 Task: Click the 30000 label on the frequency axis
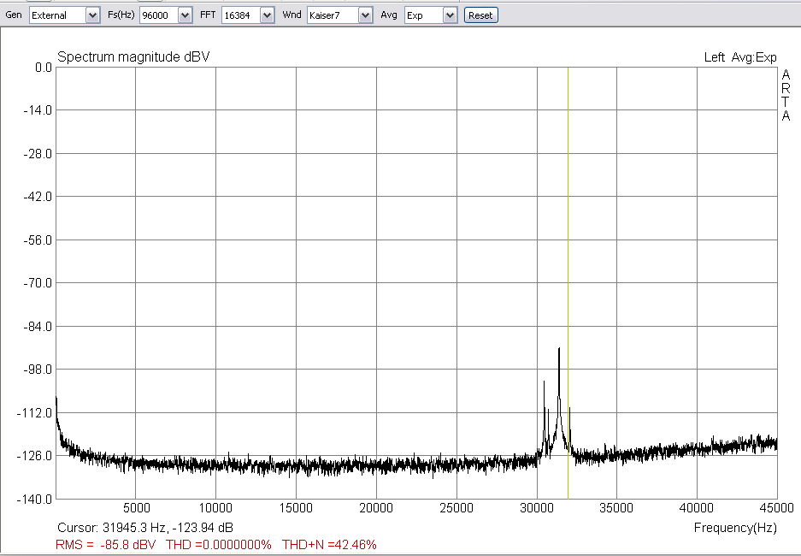click(537, 508)
